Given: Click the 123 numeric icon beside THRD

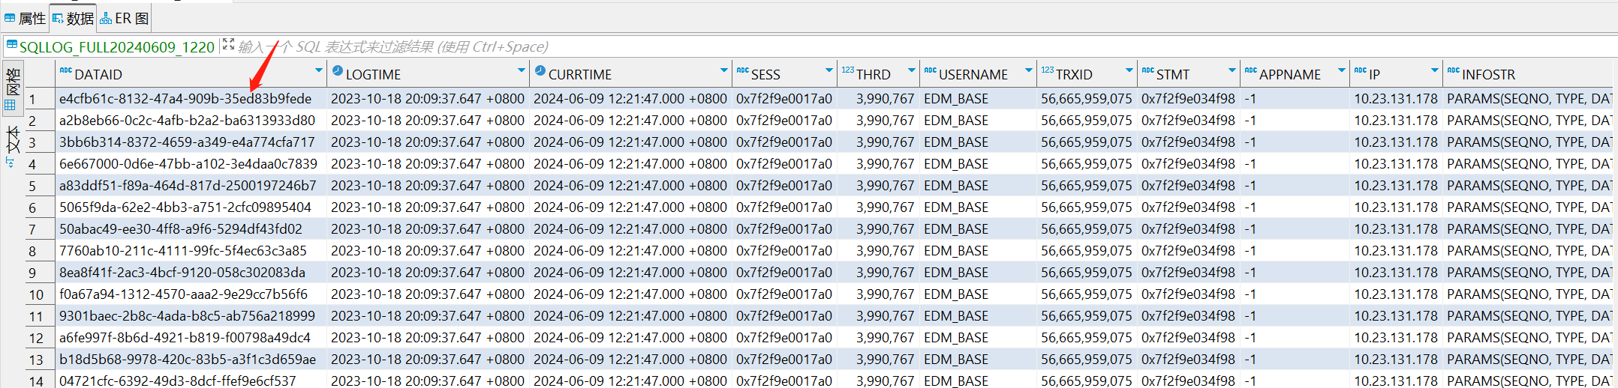Looking at the screenshot, I should point(848,70).
